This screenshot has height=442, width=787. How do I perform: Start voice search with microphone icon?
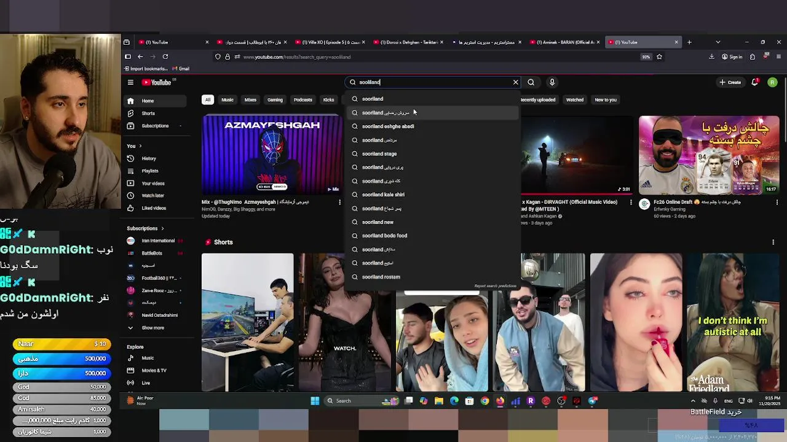[552, 82]
